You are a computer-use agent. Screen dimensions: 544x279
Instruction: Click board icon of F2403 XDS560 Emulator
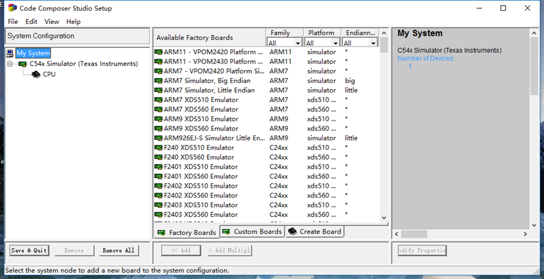158,214
